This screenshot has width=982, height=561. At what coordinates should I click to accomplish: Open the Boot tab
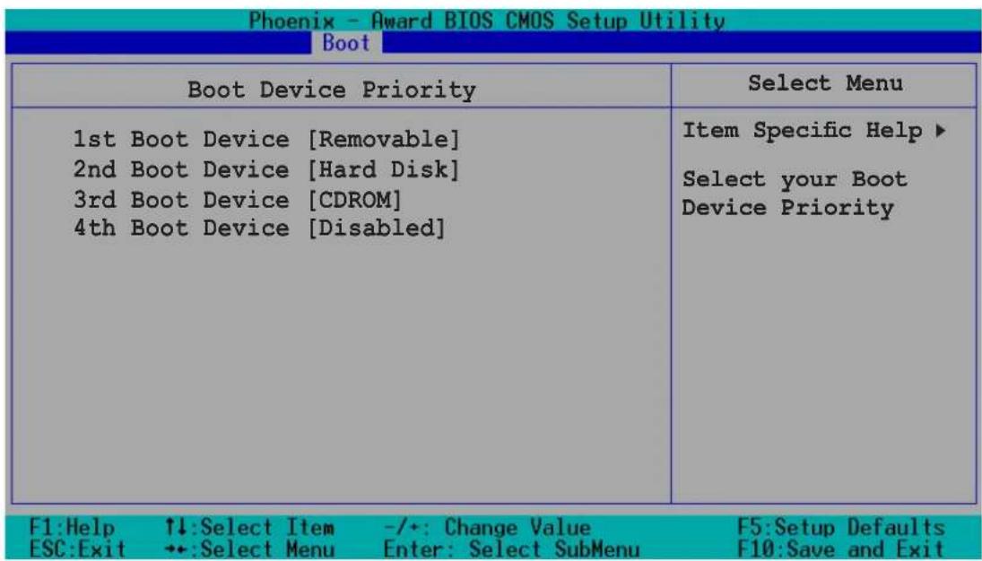[x=345, y=43]
